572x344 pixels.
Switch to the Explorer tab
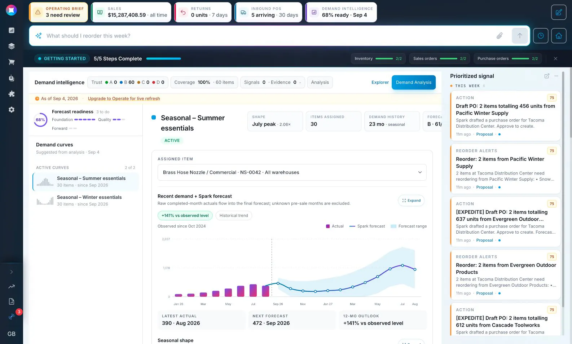(380, 82)
